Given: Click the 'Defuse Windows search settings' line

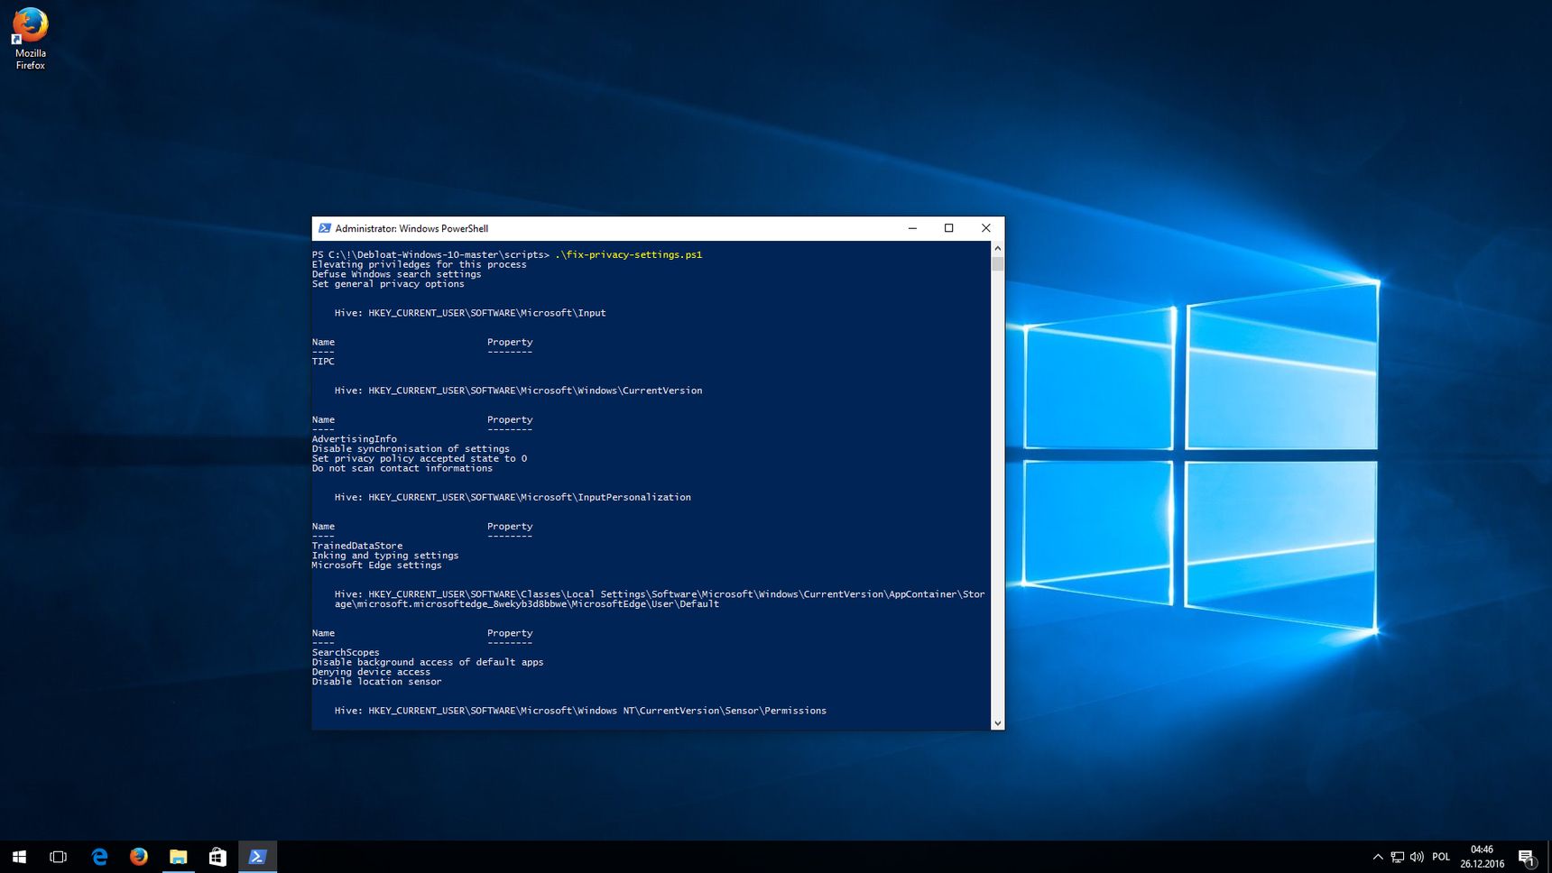Looking at the screenshot, I should (397, 274).
